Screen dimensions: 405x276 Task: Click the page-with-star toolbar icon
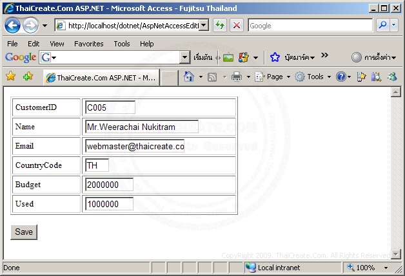[361, 77]
